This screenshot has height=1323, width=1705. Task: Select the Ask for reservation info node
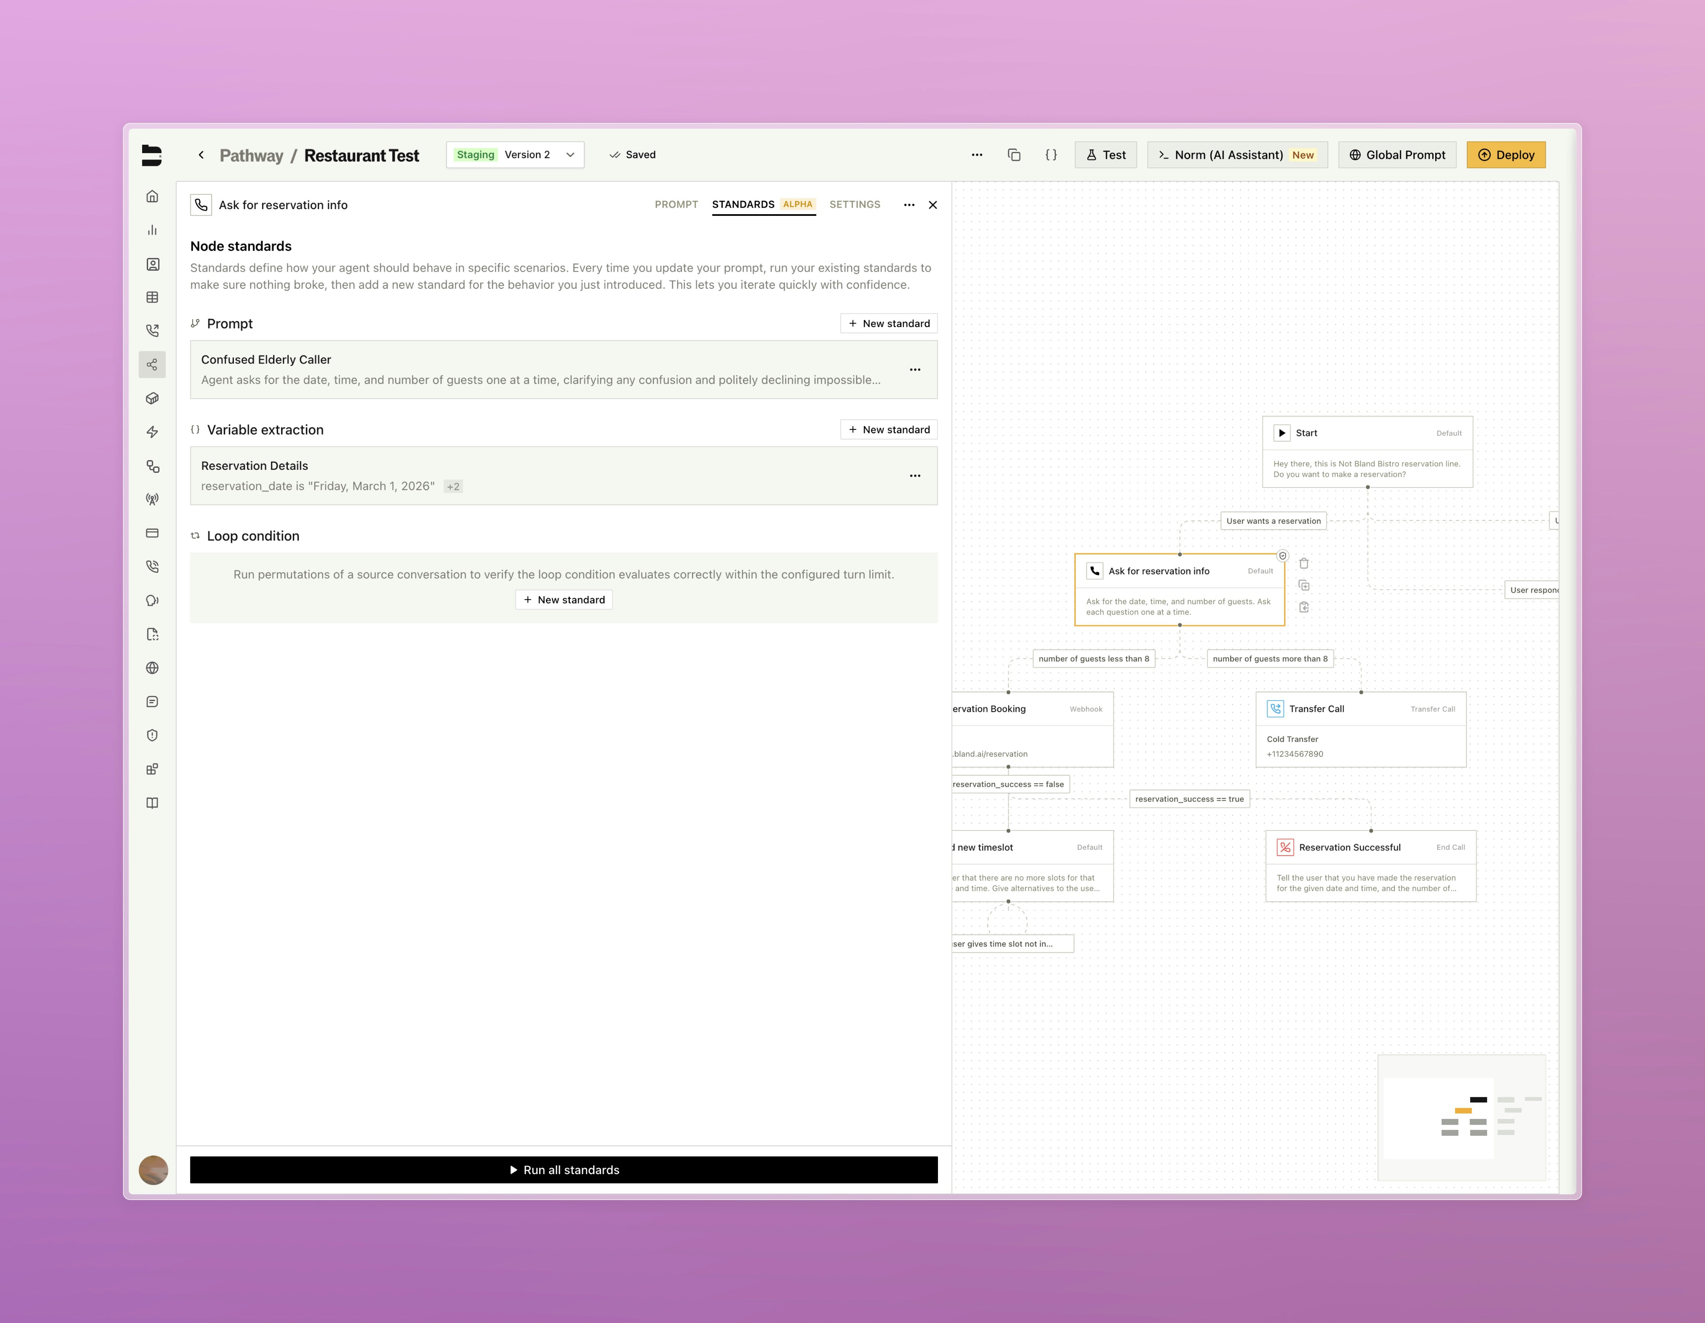(x=1180, y=591)
